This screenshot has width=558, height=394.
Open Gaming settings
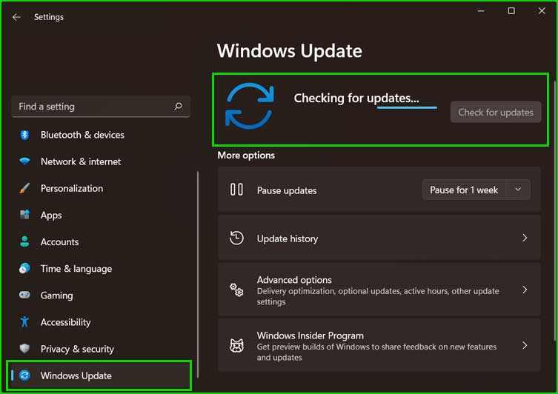(x=101, y=295)
